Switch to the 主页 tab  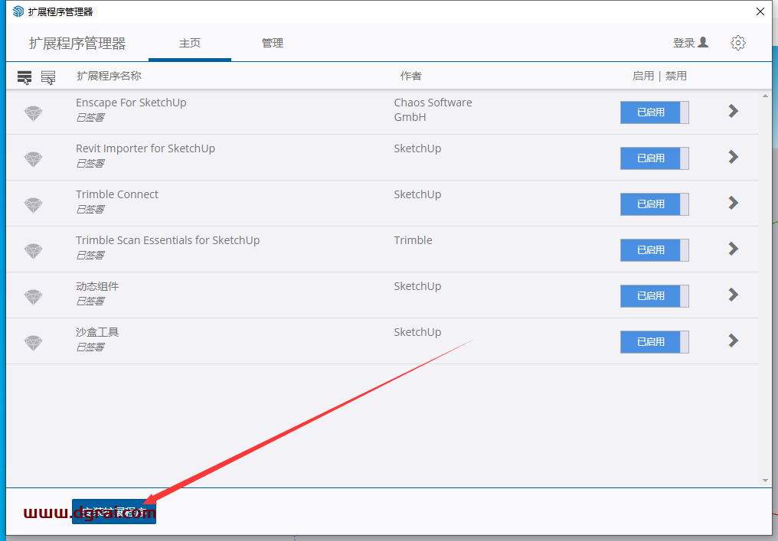pos(190,43)
